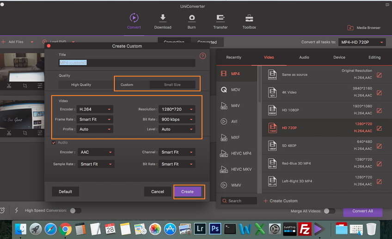The height and width of the screenshot is (239, 392).
Task: Click the Convert All button
Action: pyautogui.click(x=362, y=212)
